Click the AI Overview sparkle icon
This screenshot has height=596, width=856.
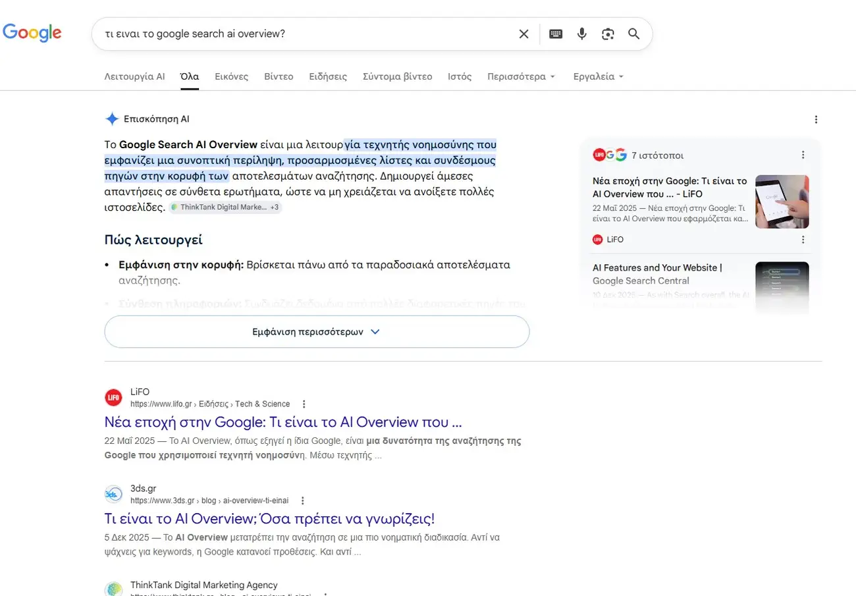(x=112, y=119)
